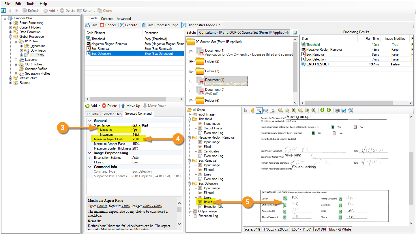The image size is (416, 234).
Task: Click the zoom out magnifier icon
Action: [287, 110]
